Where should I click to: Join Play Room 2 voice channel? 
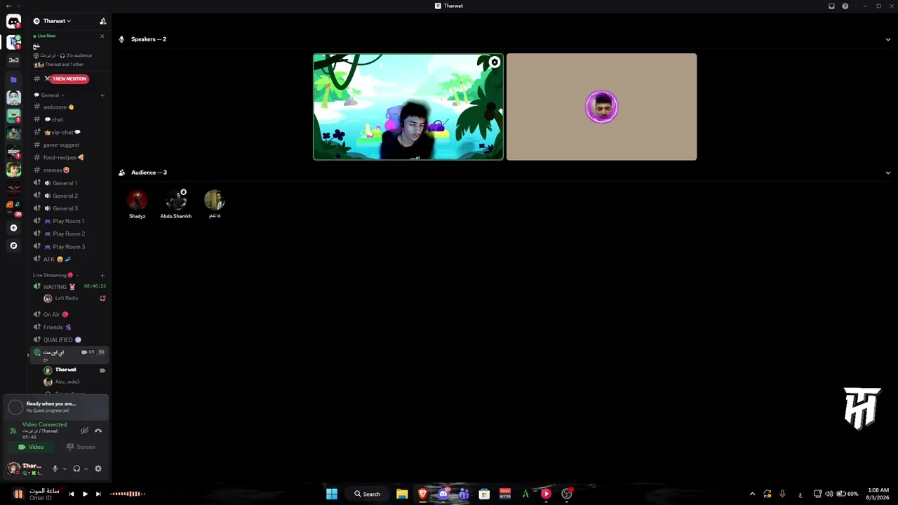[69, 234]
